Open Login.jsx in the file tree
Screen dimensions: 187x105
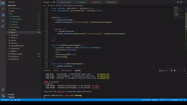coord(15,22)
